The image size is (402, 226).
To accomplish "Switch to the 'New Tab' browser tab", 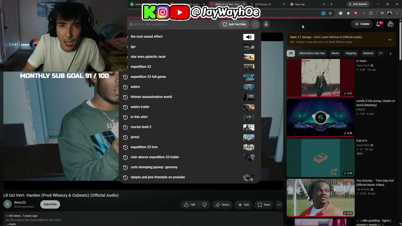I will 308,4.
